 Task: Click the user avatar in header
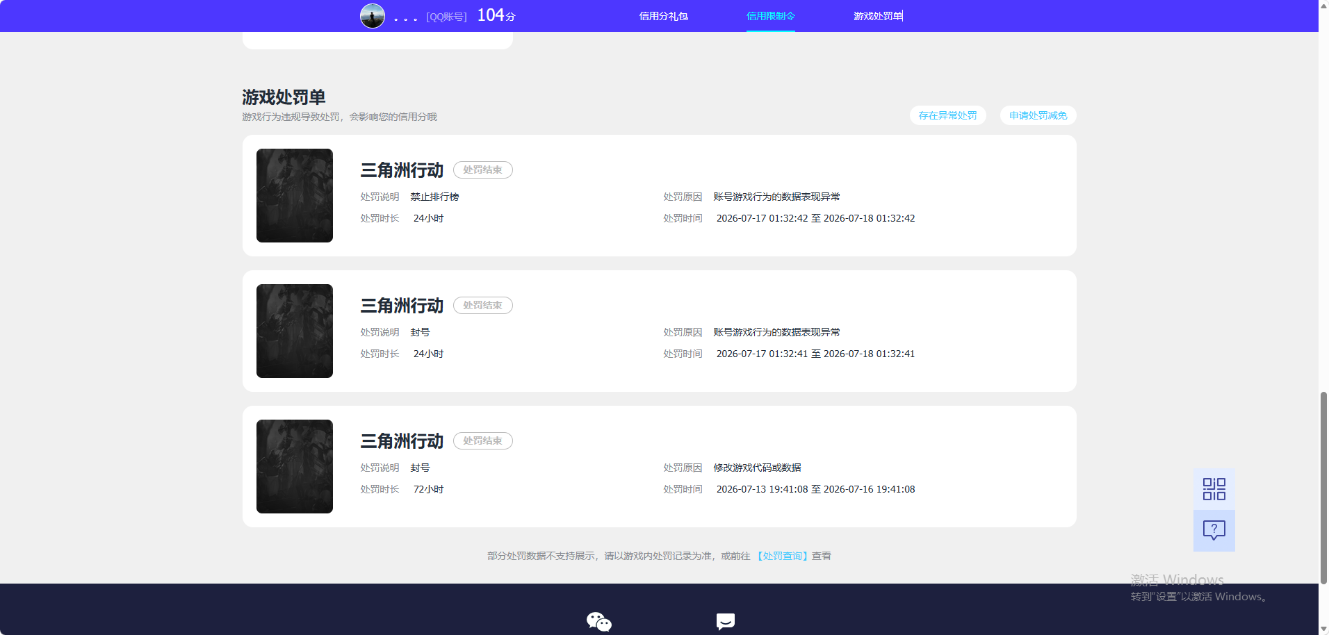373,16
